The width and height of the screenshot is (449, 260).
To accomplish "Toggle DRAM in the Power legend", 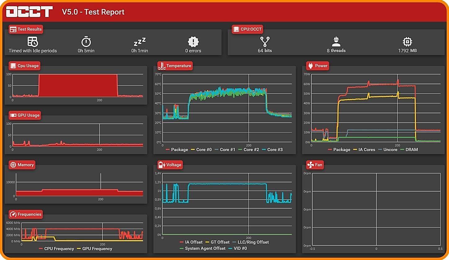I will click(x=409, y=149).
